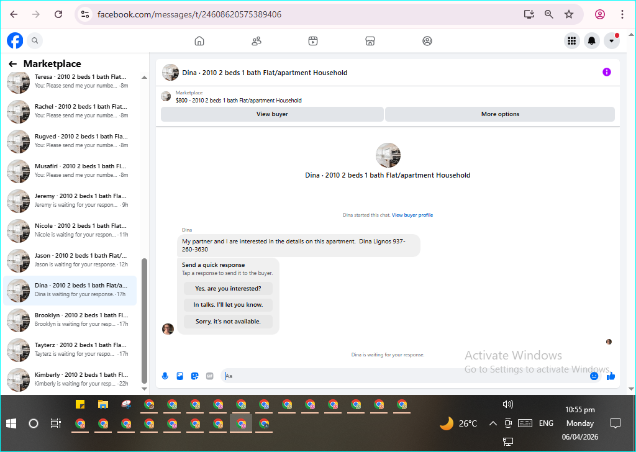Select Dina's conversation in the list
The height and width of the screenshot is (452, 636).
click(x=70, y=290)
